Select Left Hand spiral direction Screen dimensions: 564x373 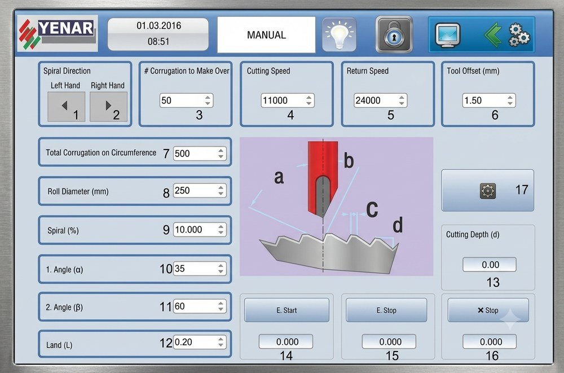point(66,107)
